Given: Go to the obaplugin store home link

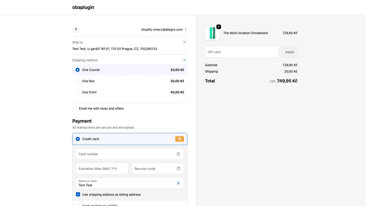Looking at the screenshot, I should (x=83, y=7).
